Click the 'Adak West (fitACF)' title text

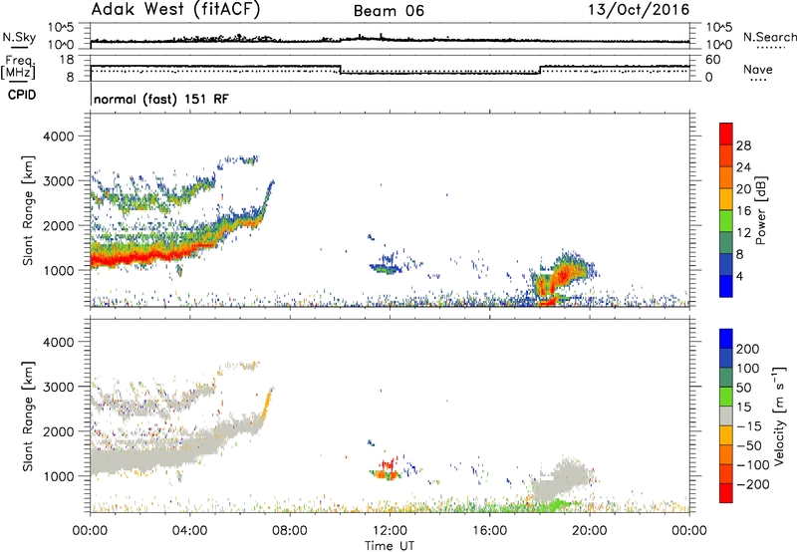(175, 10)
